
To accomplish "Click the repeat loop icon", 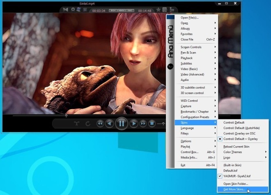I will point(87,124).
